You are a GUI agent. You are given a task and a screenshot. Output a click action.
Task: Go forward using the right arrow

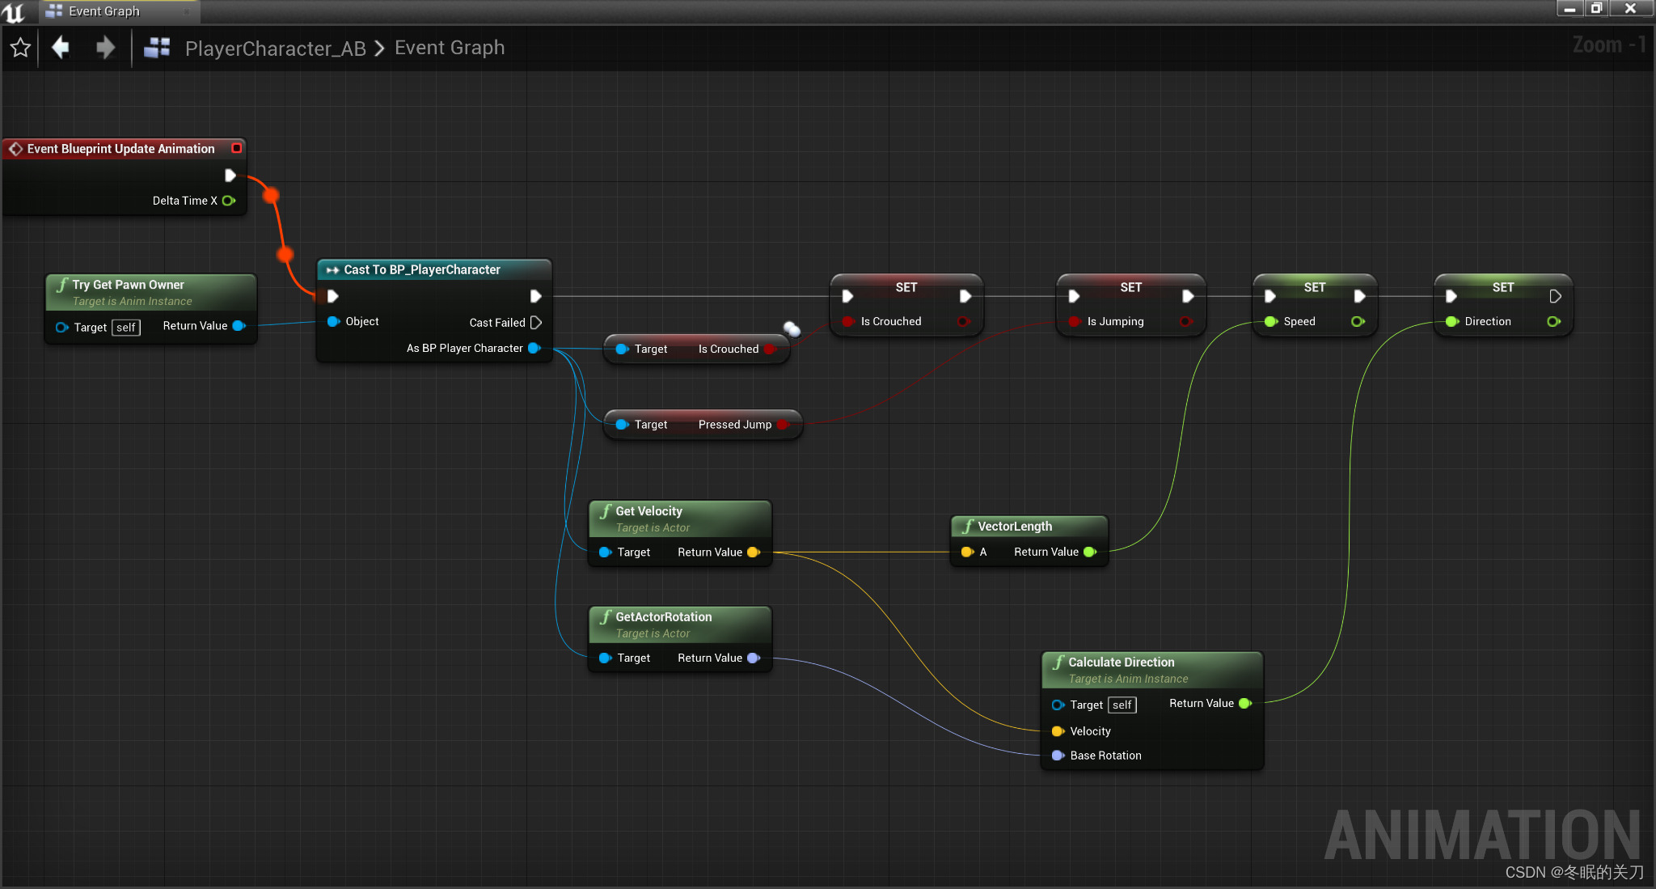(x=105, y=48)
